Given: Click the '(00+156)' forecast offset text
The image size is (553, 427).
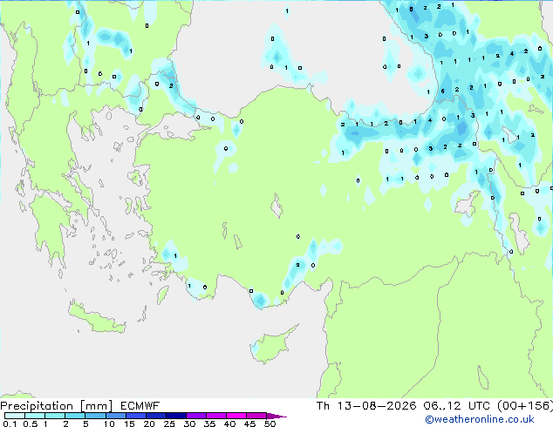Looking at the screenshot, I should 525,406.
